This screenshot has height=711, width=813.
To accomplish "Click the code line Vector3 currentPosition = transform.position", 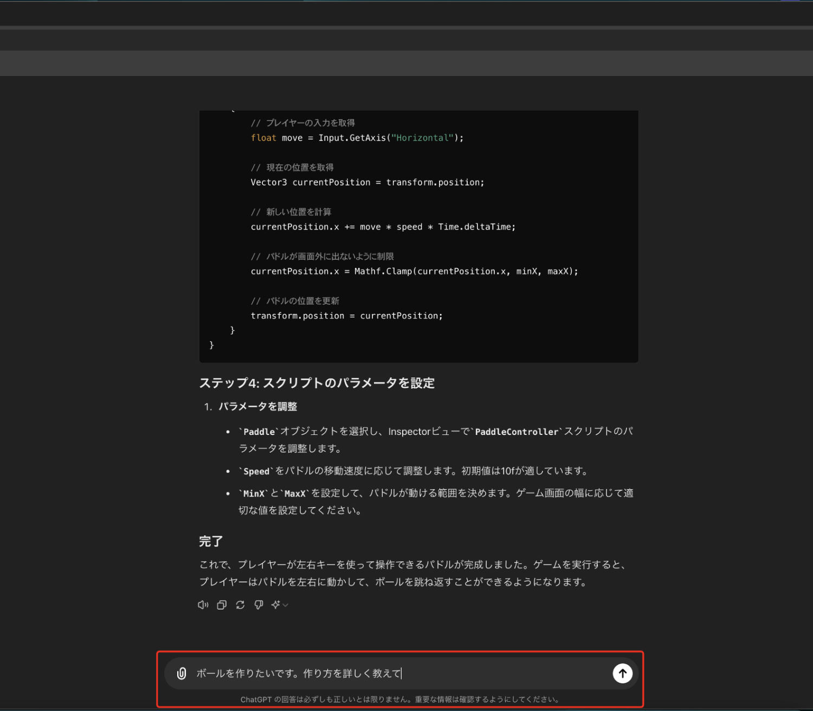I will click(x=367, y=182).
